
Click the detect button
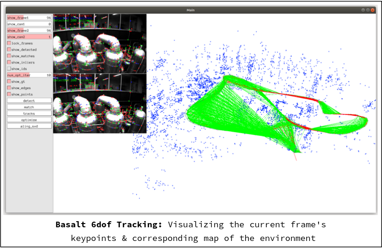pyautogui.click(x=29, y=101)
